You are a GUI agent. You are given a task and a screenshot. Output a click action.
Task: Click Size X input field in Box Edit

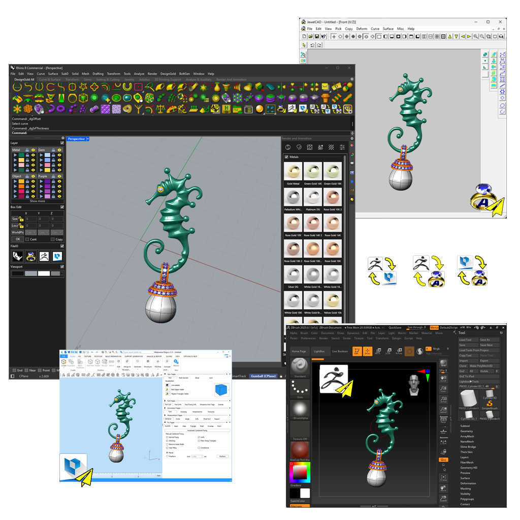pyautogui.click(x=31, y=219)
